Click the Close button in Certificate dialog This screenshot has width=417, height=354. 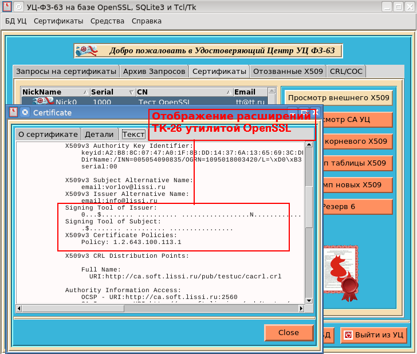(x=289, y=332)
